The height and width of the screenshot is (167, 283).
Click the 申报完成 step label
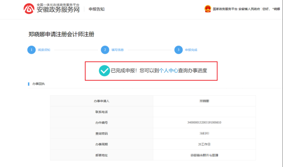click(191, 50)
